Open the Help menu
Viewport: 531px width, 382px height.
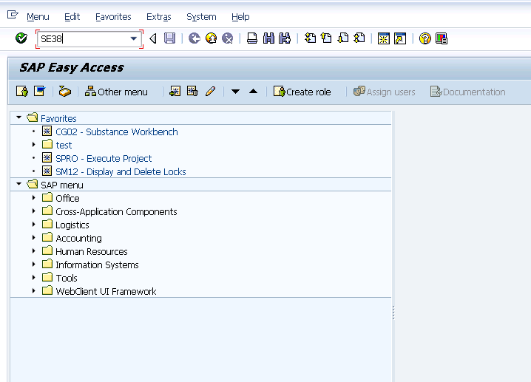[240, 16]
